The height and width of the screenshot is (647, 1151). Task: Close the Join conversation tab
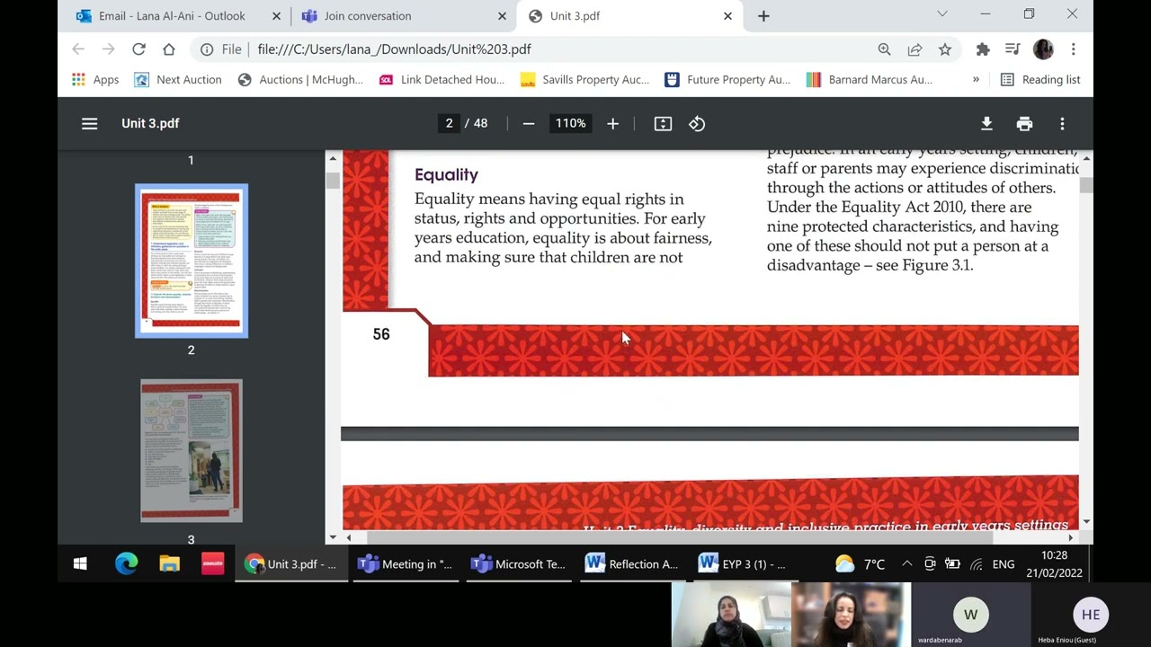(x=501, y=16)
